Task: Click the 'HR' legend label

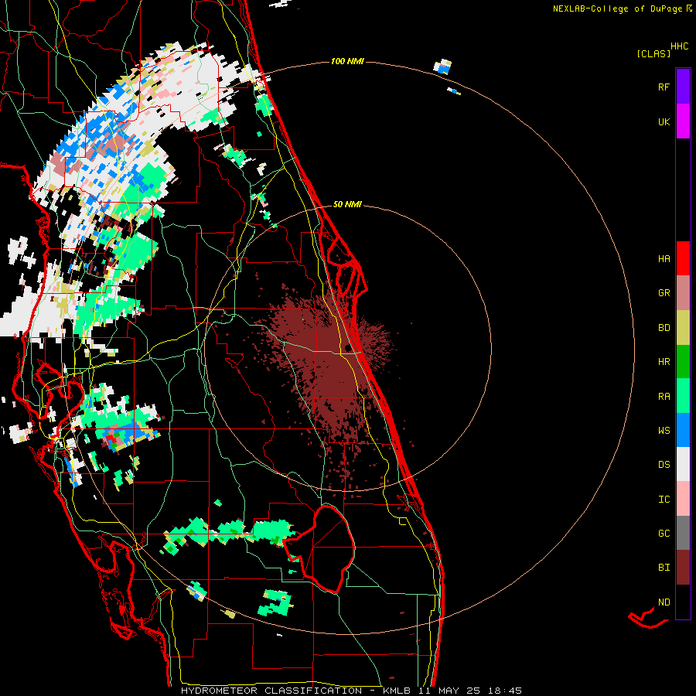Action: (664, 362)
